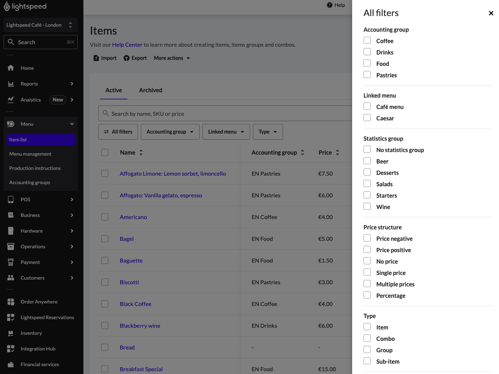Click the search by name input field

(x=228, y=113)
